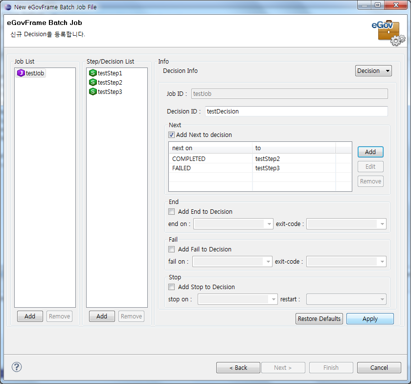This screenshot has height=384, width=411.
Task: Click the testJob purple J icon
Action: 21,73
